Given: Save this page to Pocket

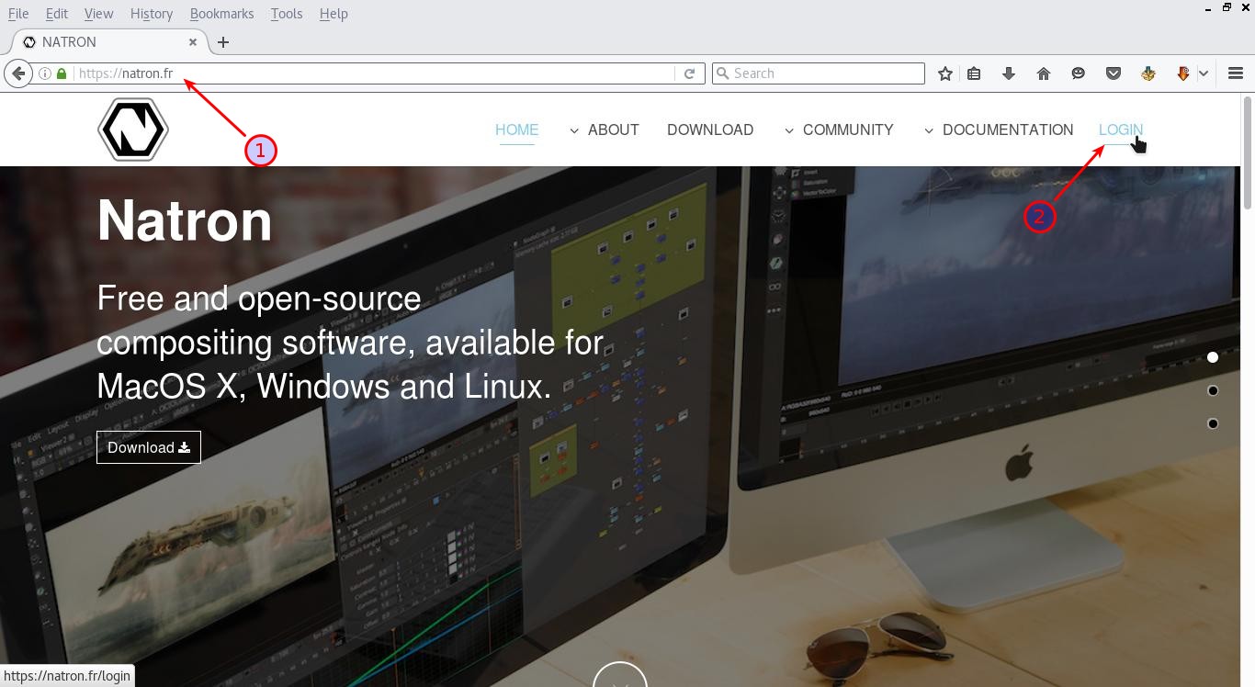Looking at the screenshot, I should pos(1113,73).
